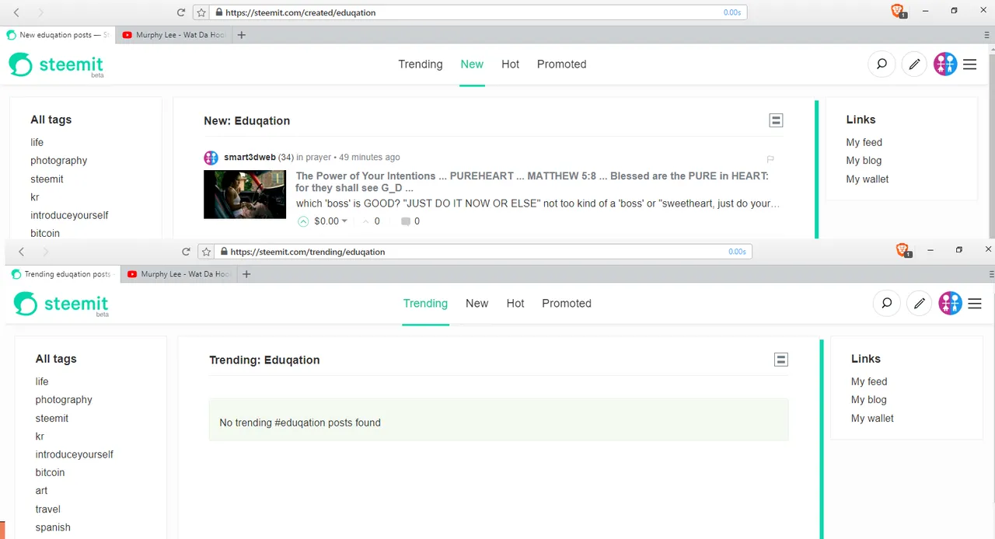995x539 pixels.
Task: Open My feed link in the bottom window
Action: [869, 381]
